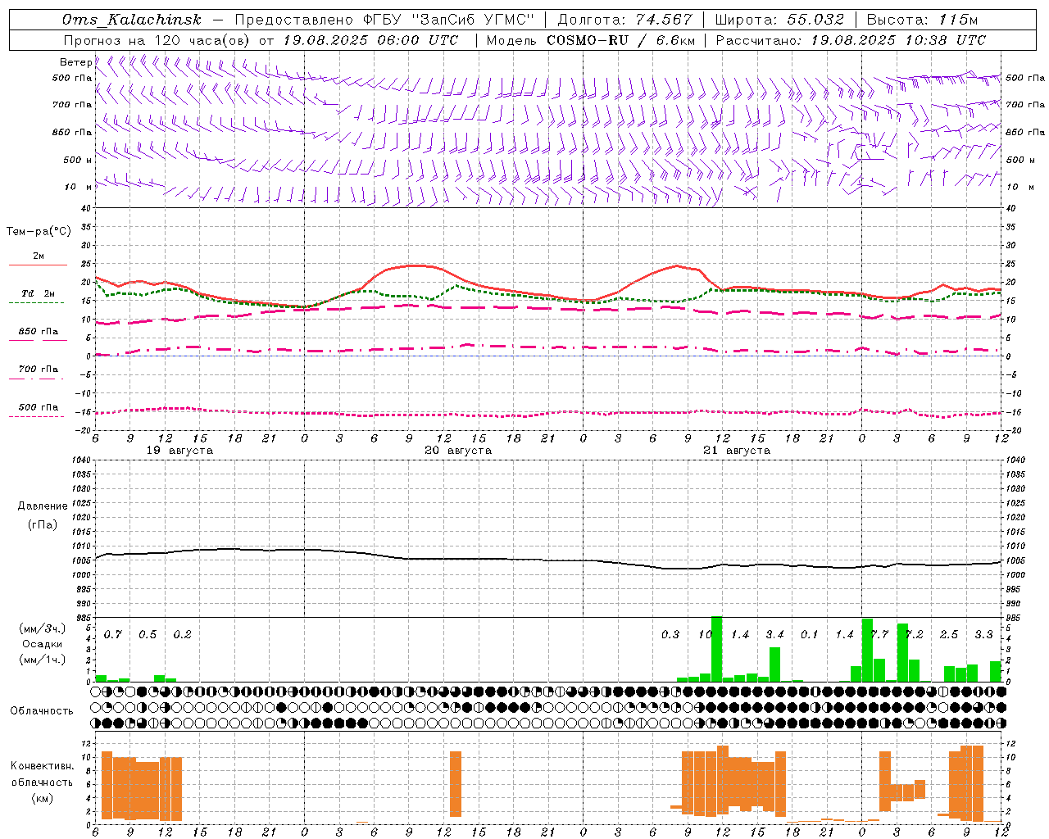
Task: Click the precipitation value 7.2
Action: [x=915, y=634]
